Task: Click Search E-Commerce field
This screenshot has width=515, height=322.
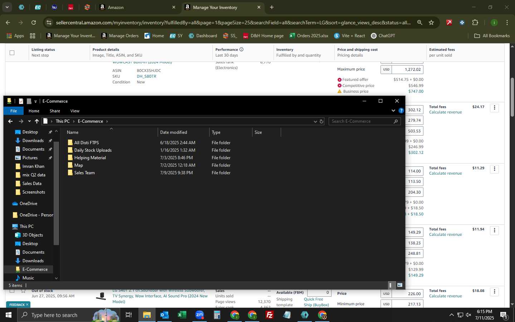Action: 364,121
